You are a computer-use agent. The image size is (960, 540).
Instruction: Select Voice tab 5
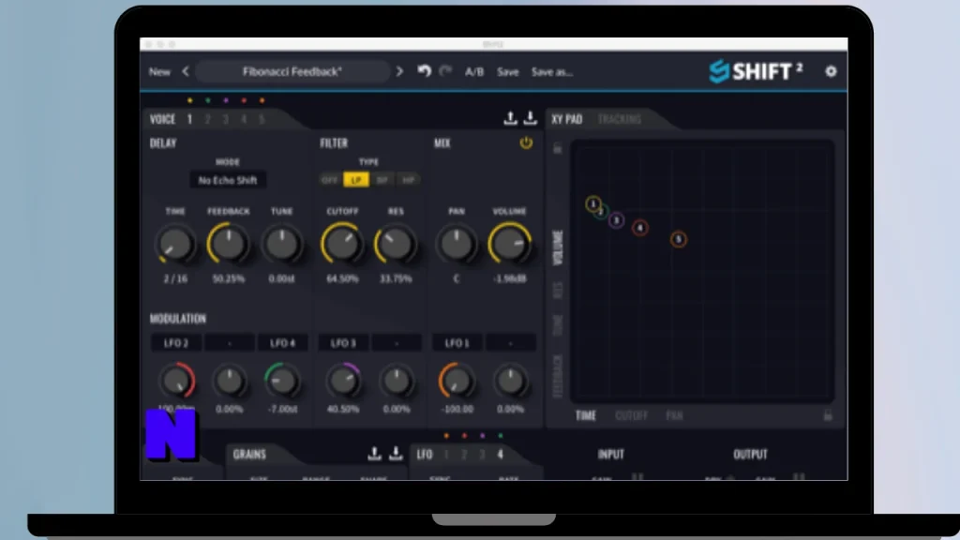pos(262,119)
